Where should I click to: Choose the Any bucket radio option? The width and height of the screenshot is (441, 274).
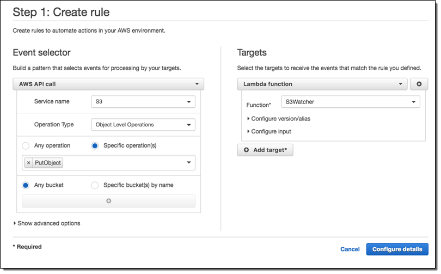coord(26,185)
